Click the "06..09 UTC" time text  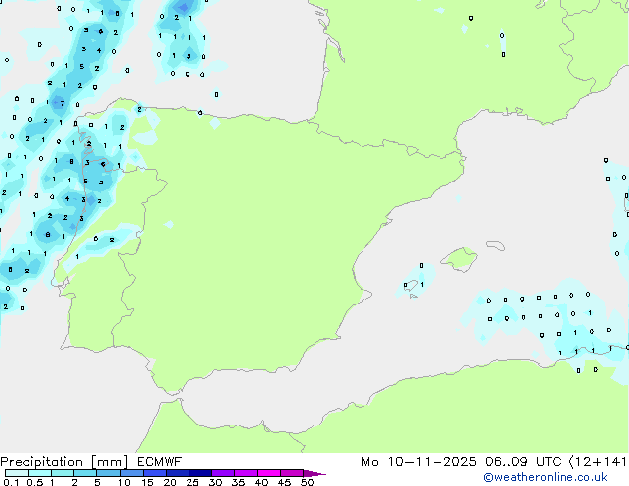[523, 462]
